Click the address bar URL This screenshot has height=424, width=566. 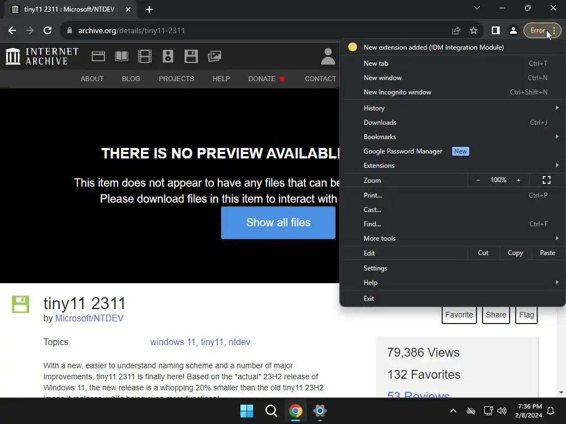[x=132, y=31]
